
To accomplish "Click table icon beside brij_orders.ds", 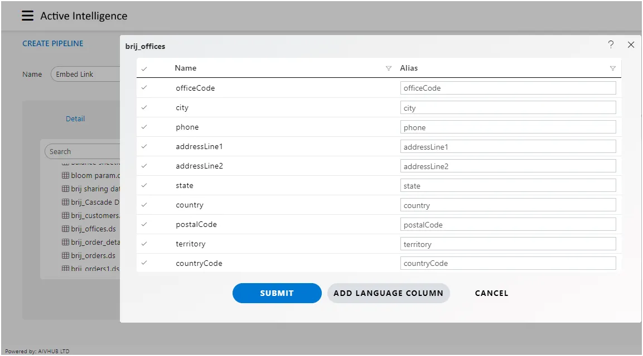I will point(65,255).
